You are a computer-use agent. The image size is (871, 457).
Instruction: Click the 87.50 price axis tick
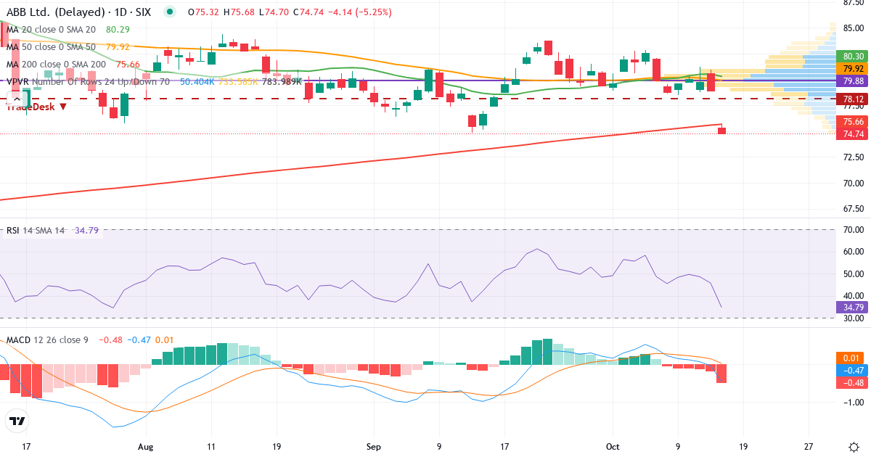point(854,4)
